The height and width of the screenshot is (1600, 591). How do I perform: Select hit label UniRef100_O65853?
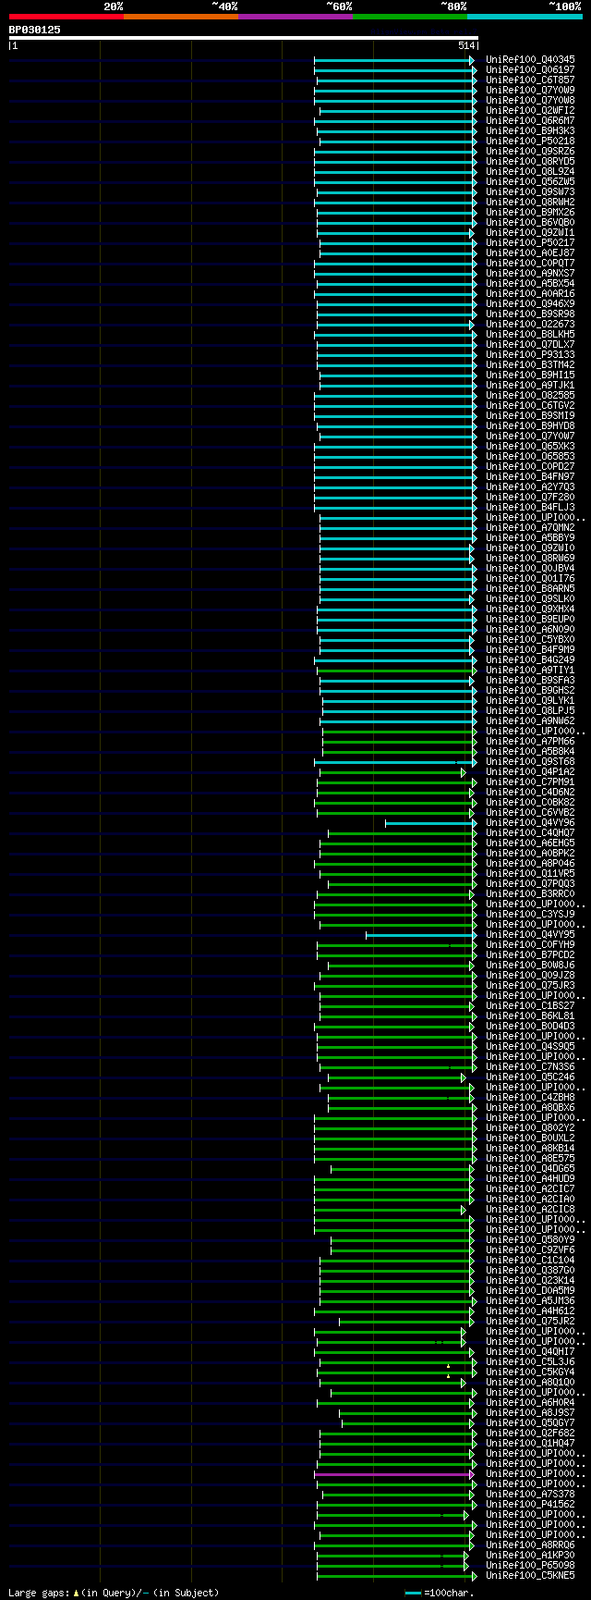tap(530, 457)
